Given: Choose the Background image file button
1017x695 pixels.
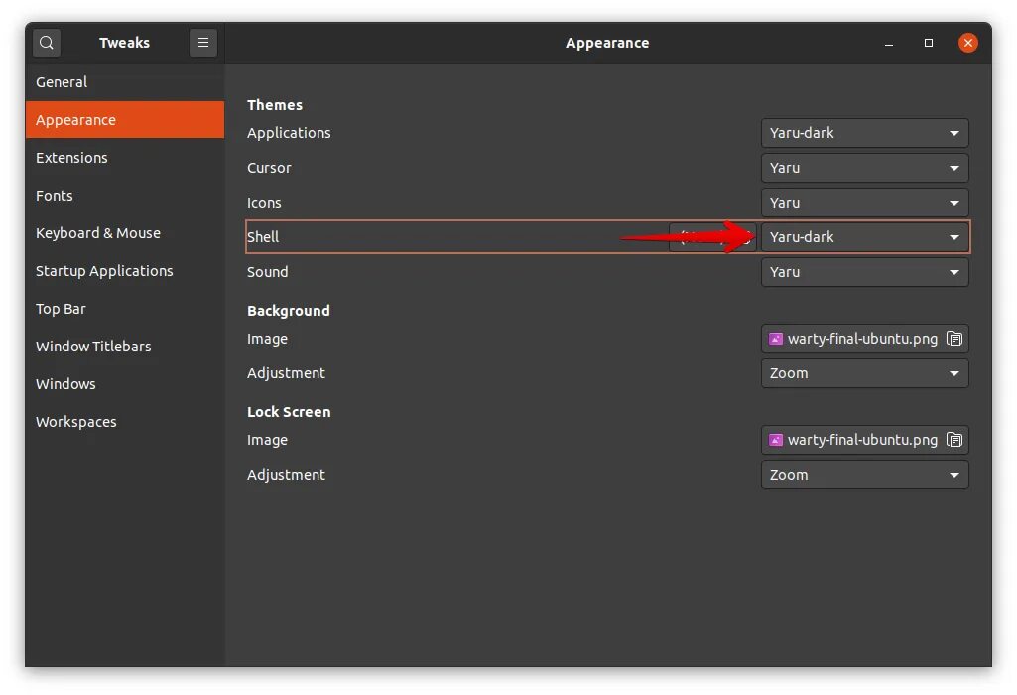Looking at the screenshot, I should [x=853, y=339].
